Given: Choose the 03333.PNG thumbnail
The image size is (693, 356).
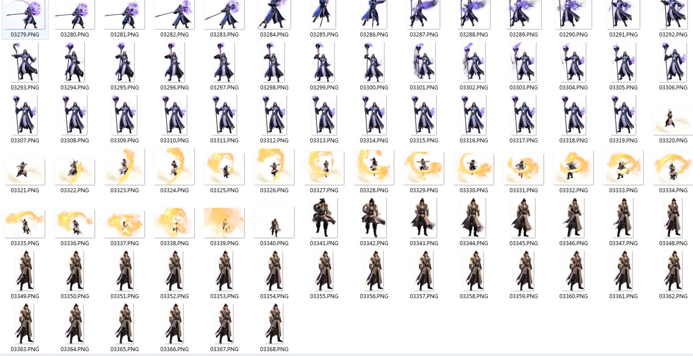Looking at the screenshot, I should click(624, 167).
